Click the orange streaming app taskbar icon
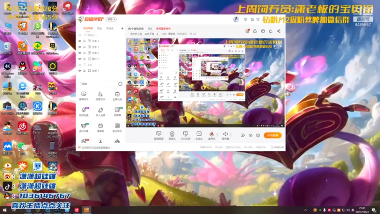Screen dimensions: 380x214 tap(86, 210)
